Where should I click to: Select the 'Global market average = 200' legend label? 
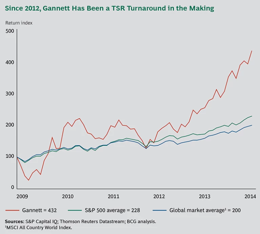(205, 210)
